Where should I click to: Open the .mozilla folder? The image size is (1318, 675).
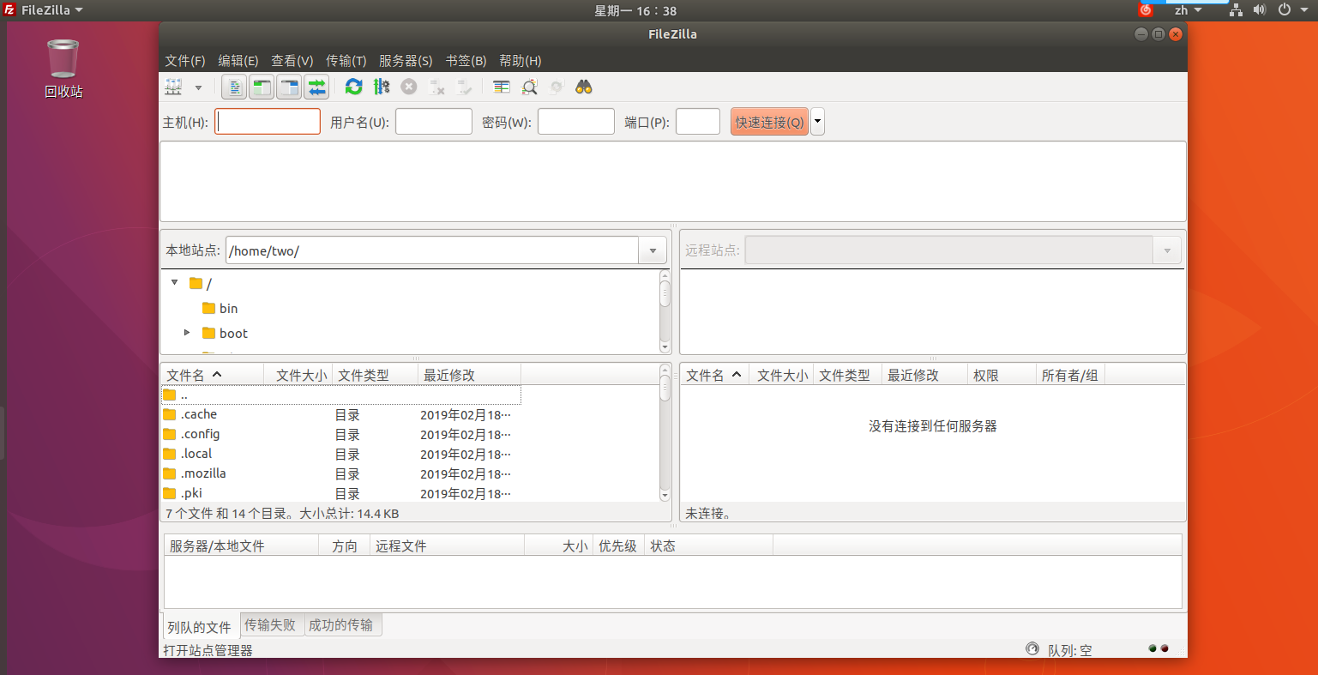point(202,473)
